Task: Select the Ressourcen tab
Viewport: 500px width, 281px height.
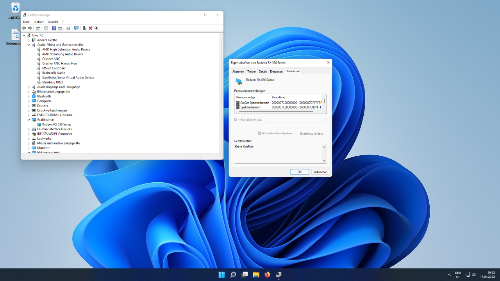Action: (293, 71)
